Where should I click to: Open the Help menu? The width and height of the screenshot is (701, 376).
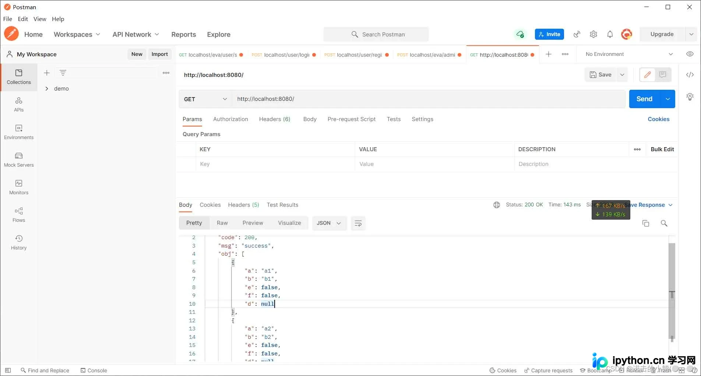[58, 19]
